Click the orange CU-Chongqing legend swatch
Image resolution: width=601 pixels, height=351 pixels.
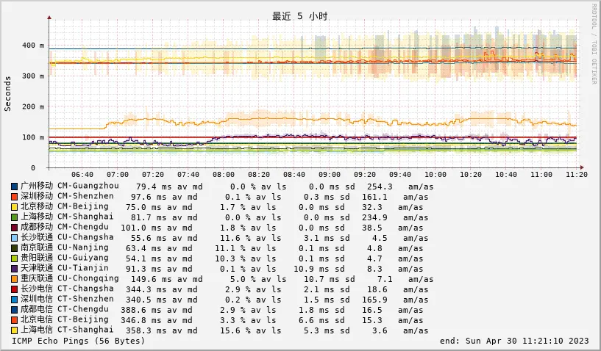(14, 279)
